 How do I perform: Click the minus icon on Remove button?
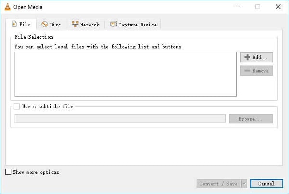pyautogui.click(x=248, y=71)
